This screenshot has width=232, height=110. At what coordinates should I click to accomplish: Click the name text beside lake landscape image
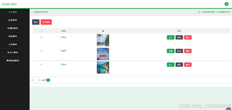coord(64,37)
